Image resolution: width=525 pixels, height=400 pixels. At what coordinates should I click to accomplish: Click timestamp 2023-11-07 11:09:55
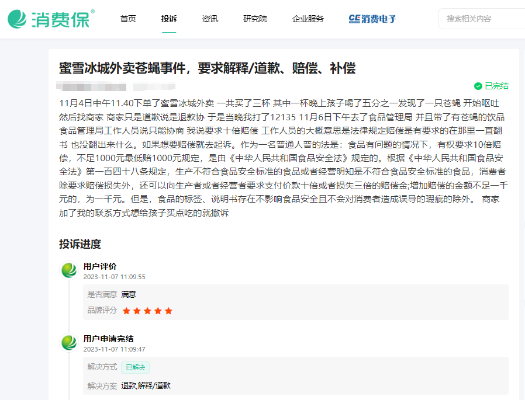[x=114, y=277]
